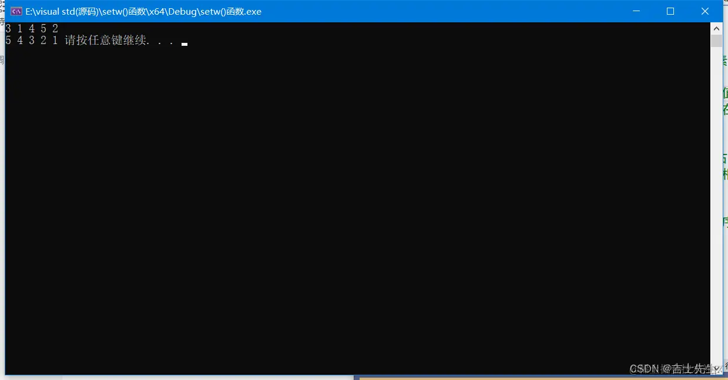This screenshot has height=380, width=728.
Task: Click the sorted output "5 4 3 2 1"
Action: click(32, 41)
